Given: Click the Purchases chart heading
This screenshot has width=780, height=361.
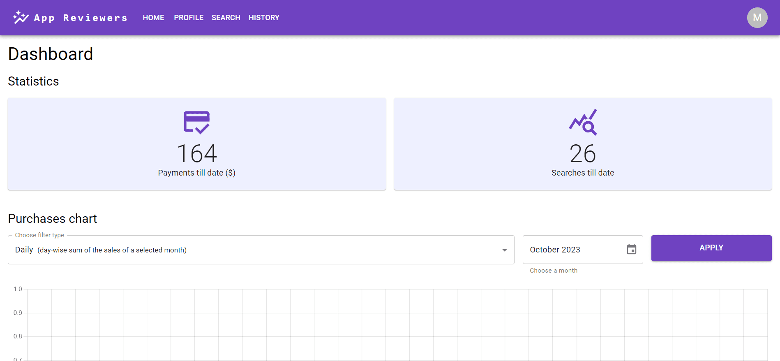Looking at the screenshot, I should [53, 218].
